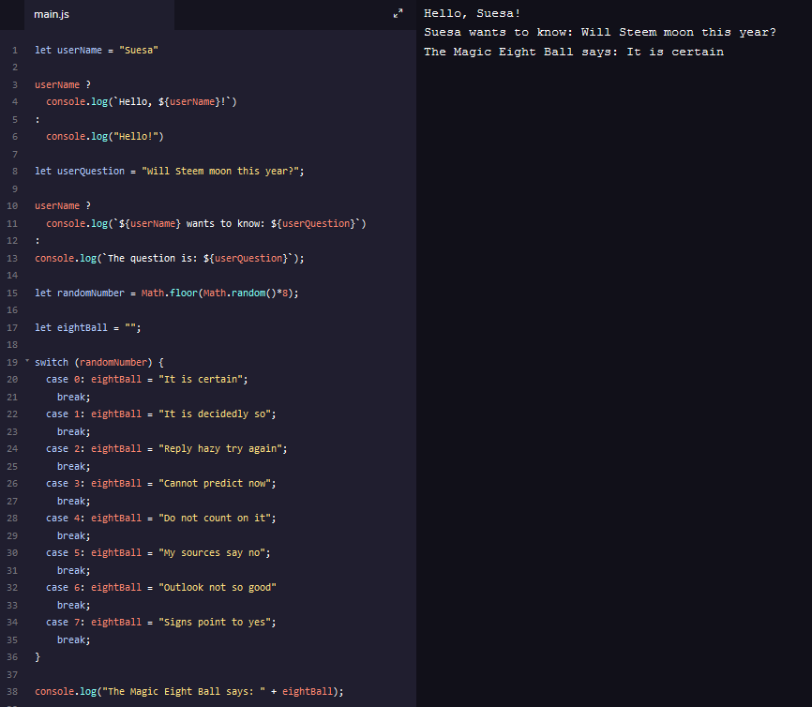Click 'The question is:' text on line 13
The width and height of the screenshot is (812, 707).
[153, 259]
